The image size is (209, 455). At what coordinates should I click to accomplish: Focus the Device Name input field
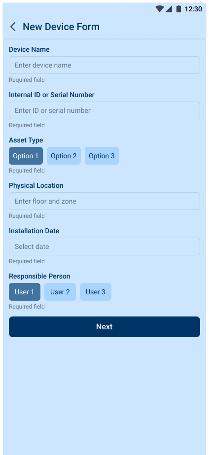[x=104, y=65]
